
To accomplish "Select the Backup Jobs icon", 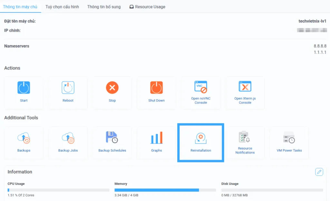I will tap(68, 138).
